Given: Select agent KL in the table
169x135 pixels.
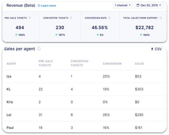Looking at the screenshot, I should pos(9,89).
